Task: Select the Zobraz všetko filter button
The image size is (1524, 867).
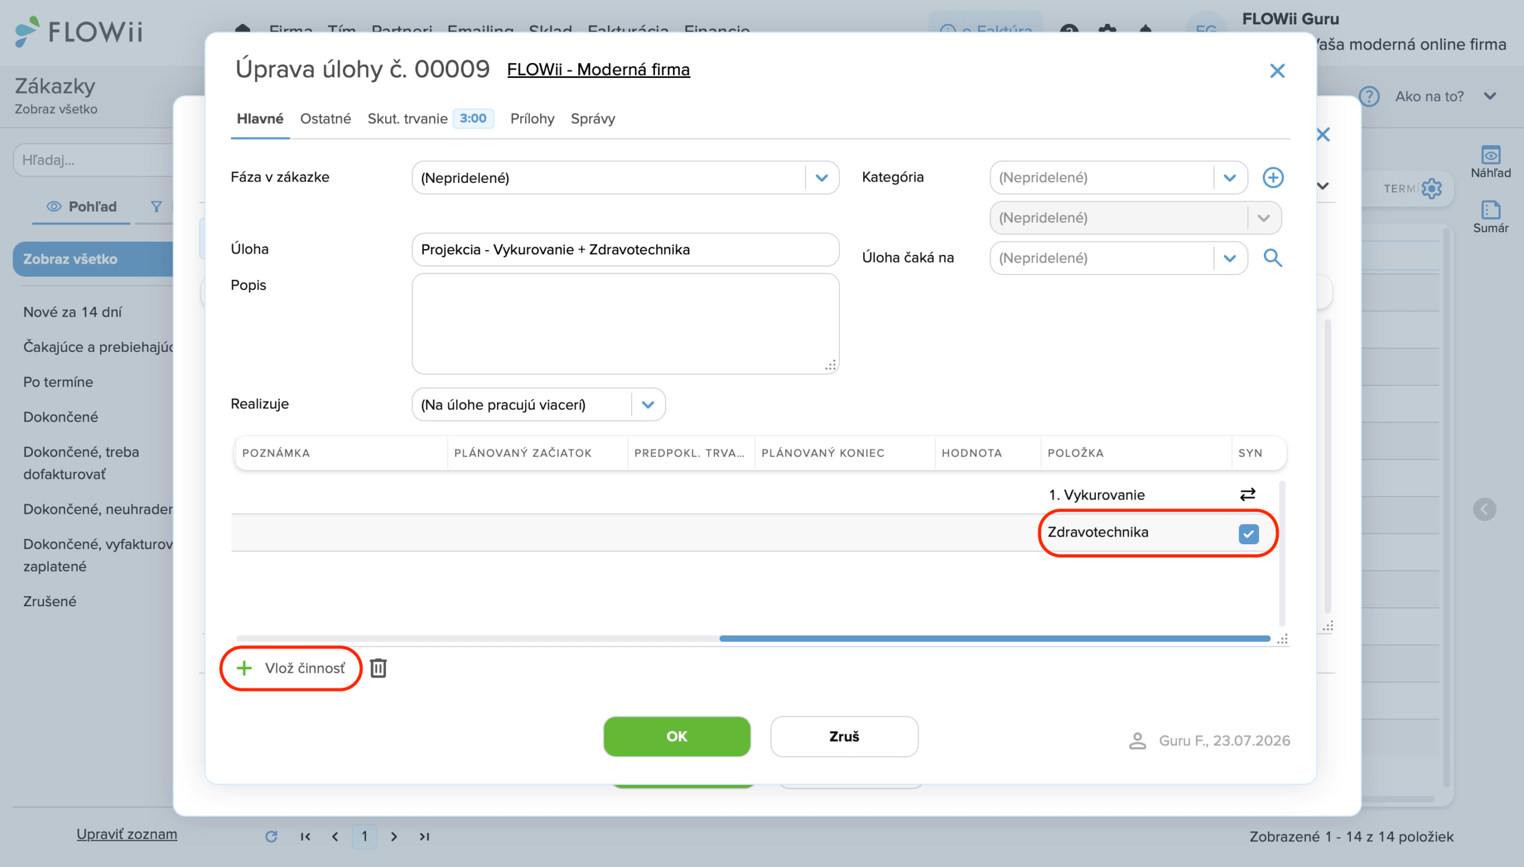Action: [92, 259]
